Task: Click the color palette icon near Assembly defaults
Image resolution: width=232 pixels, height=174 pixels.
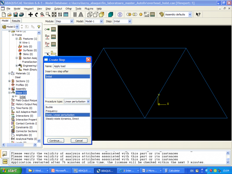Action: point(161,15)
